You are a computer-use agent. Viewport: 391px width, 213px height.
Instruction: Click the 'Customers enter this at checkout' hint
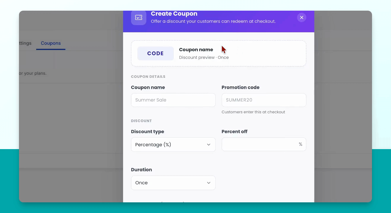pyautogui.click(x=253, y=112)
